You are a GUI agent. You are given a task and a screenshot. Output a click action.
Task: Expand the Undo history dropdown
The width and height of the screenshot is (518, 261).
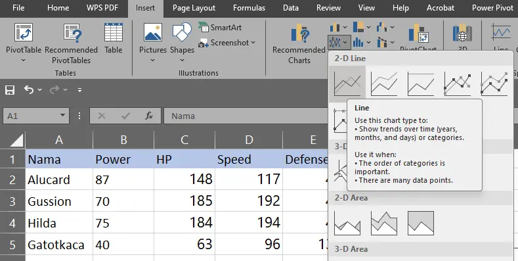pyautogui.click(x=40, y=89)
